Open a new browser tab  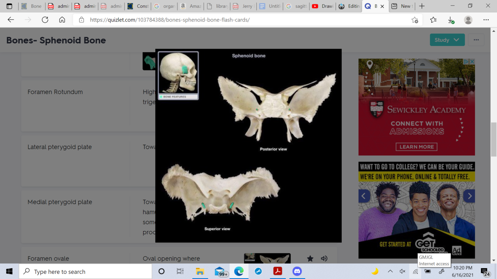pos(422,6)
